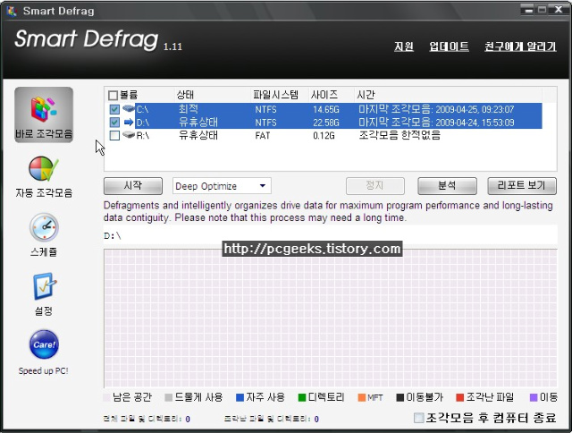
Task: Click the 2009-04-25, 09:23:07 last defrag time
Action: pyautogui.click(x=475, y=109)
